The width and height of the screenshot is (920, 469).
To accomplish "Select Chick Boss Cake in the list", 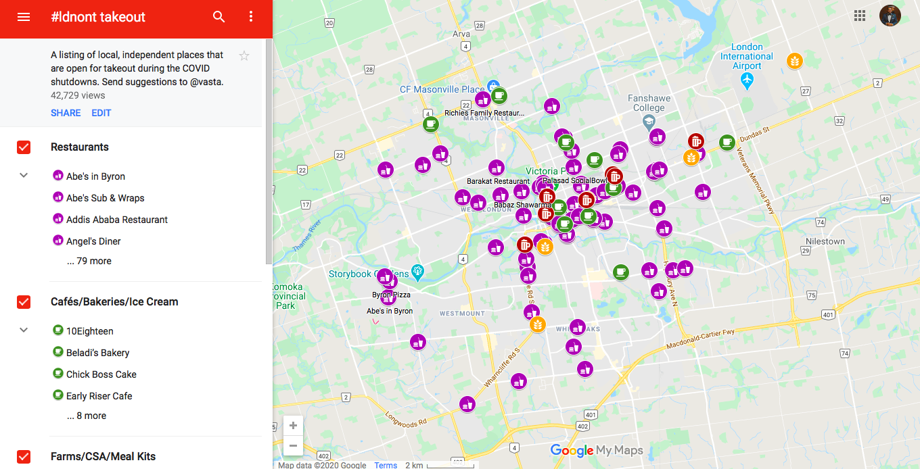I will click(x=101, y=374).
